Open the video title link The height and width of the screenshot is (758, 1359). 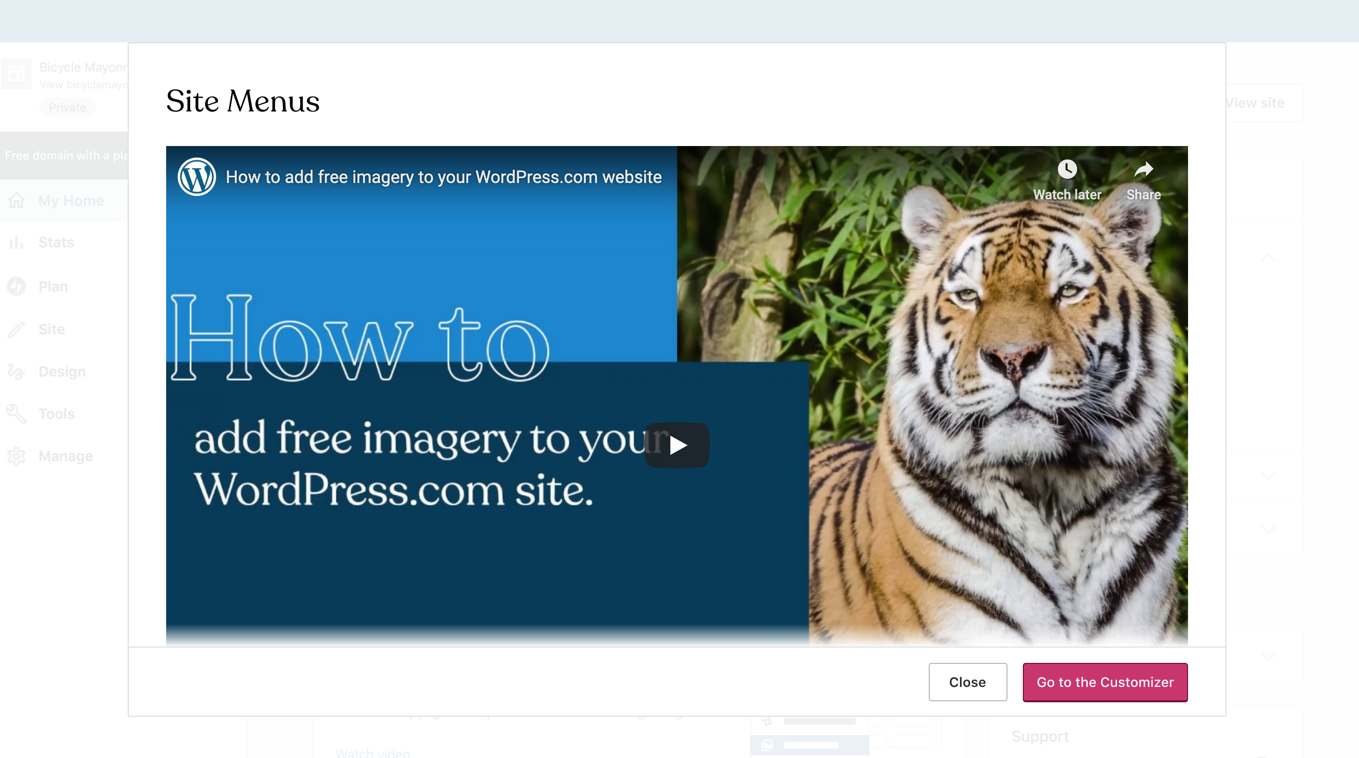443,177
